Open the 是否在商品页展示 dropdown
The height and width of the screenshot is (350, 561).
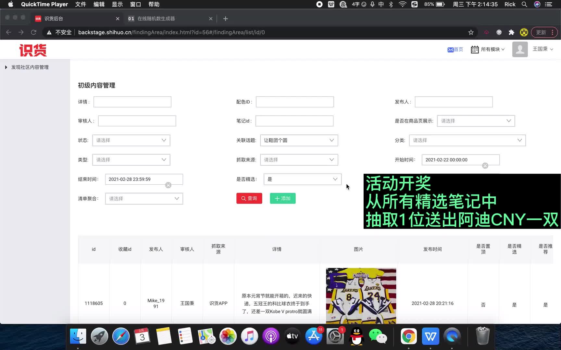pos(476,121)
